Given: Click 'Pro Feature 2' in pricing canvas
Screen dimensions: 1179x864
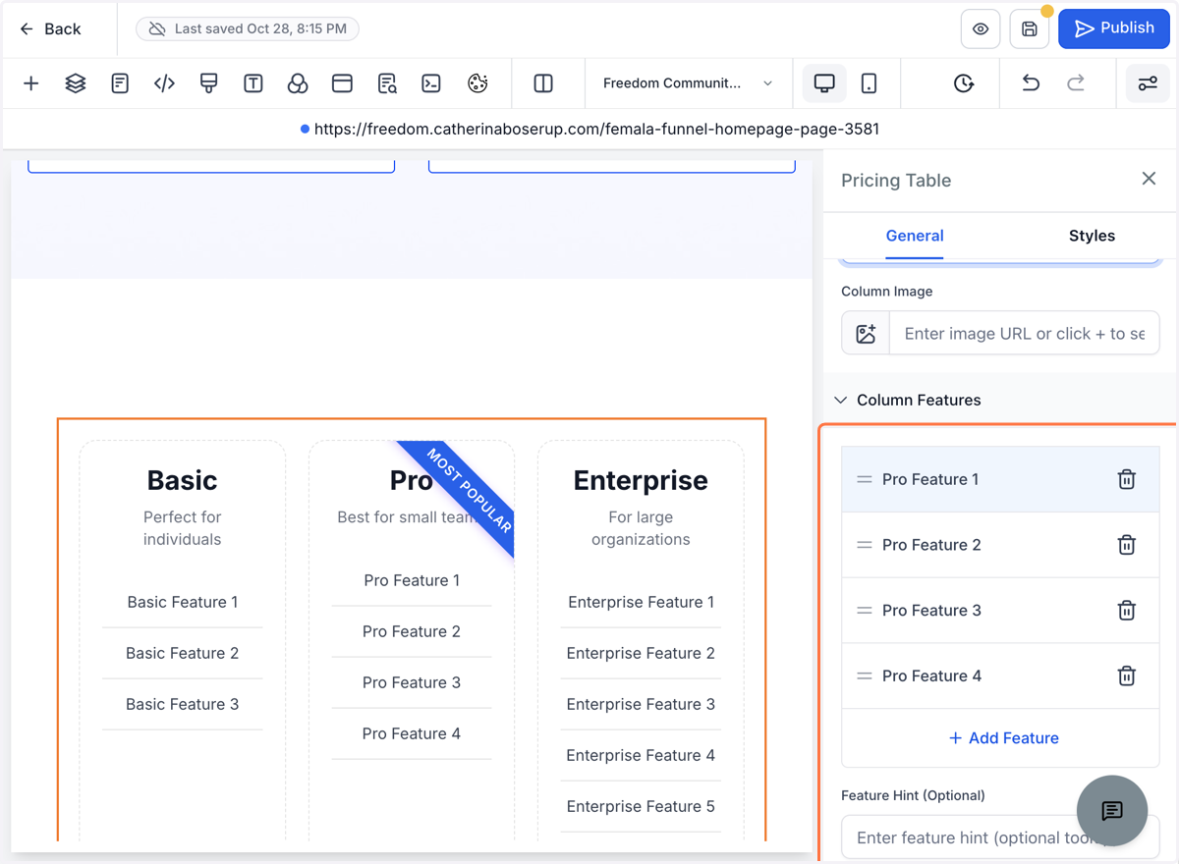Looking at the screenshot, I should (412, 631).
